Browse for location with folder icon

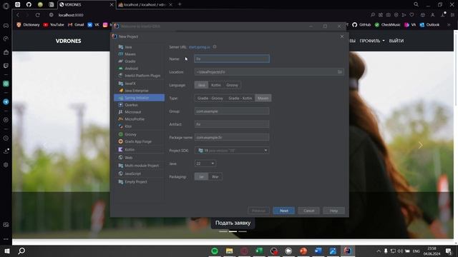click(340, 72)
